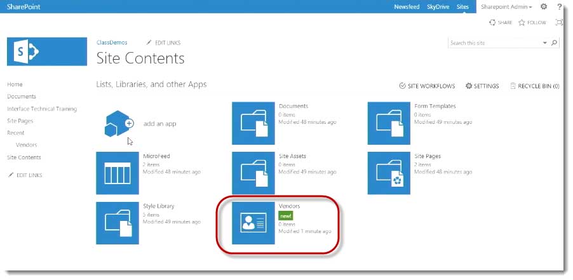Open SkyDrive from top bar

[438, 7]
